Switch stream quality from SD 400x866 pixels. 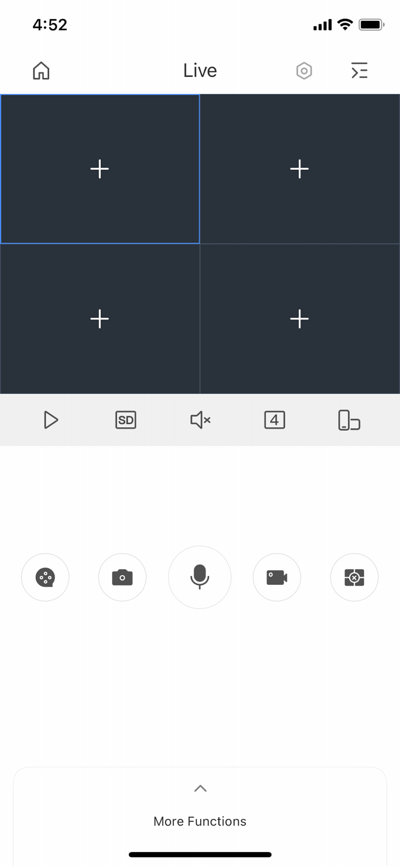[x=125, y=420]
